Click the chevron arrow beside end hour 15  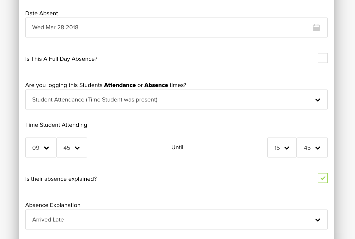point(287,148)
